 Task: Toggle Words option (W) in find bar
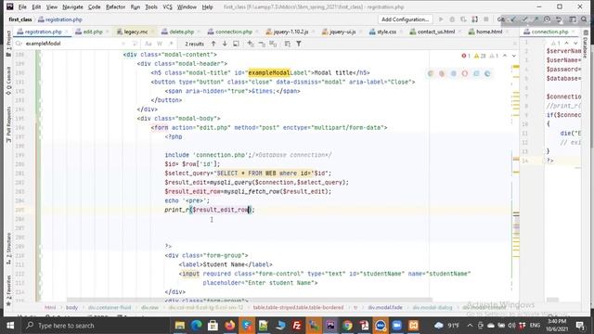160,44
